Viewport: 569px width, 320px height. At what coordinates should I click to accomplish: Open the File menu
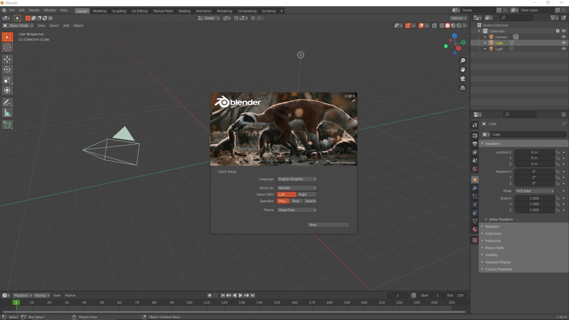12,10
